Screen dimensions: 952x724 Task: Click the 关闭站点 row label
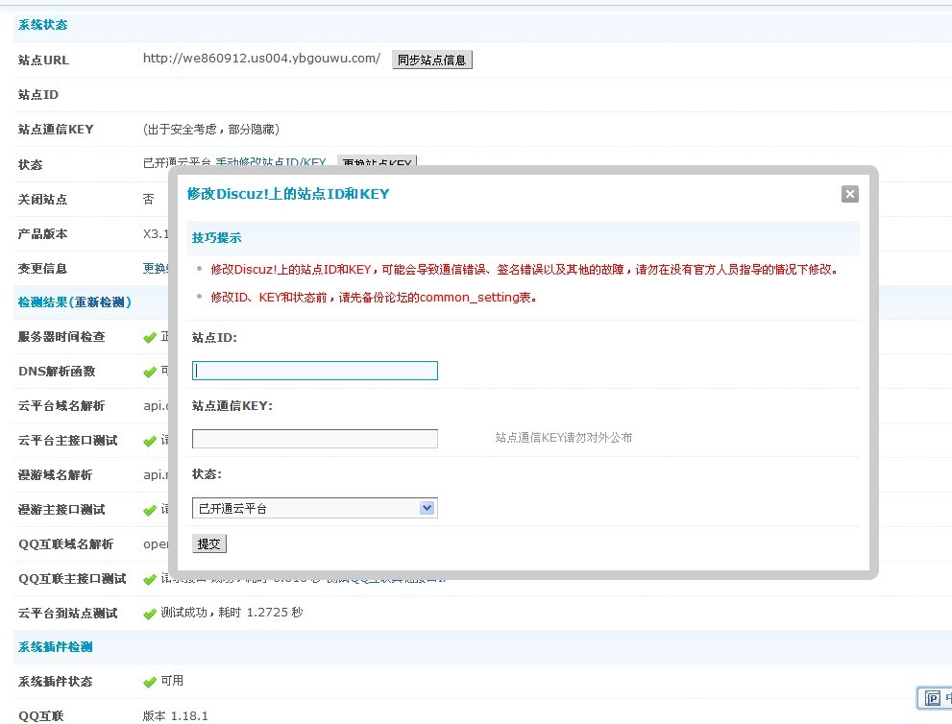click(x=42, y=199)
